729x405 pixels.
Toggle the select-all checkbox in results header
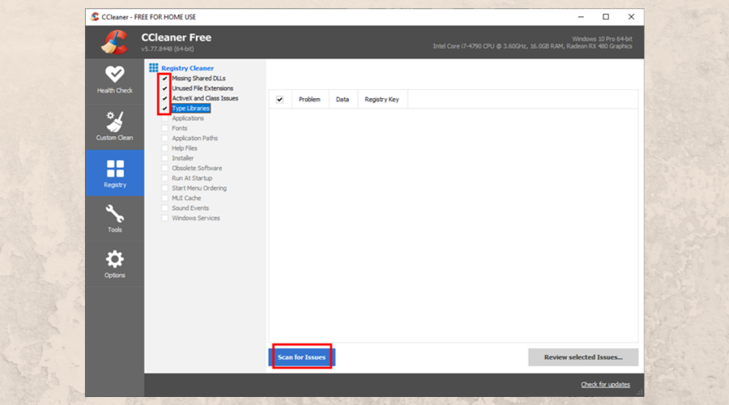[x=280, y=100]
